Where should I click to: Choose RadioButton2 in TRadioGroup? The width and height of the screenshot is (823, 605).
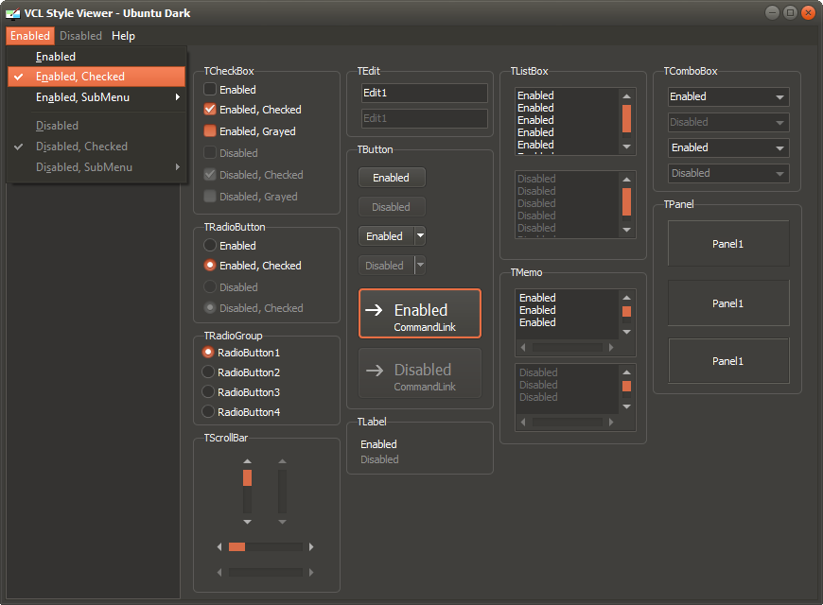pyautogui.click(x=208, y=372)
